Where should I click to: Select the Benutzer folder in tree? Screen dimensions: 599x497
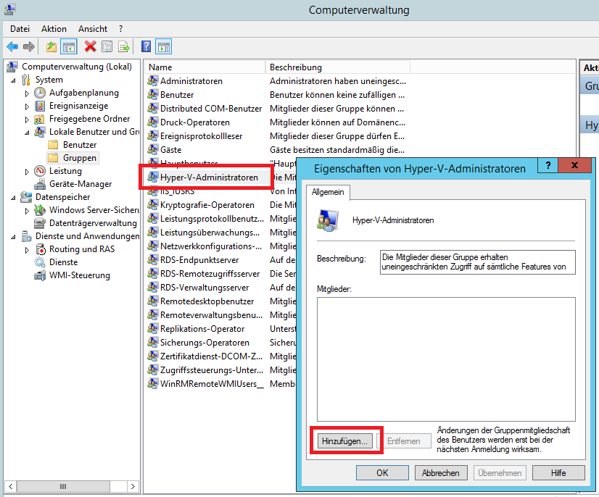coord(79,145)
